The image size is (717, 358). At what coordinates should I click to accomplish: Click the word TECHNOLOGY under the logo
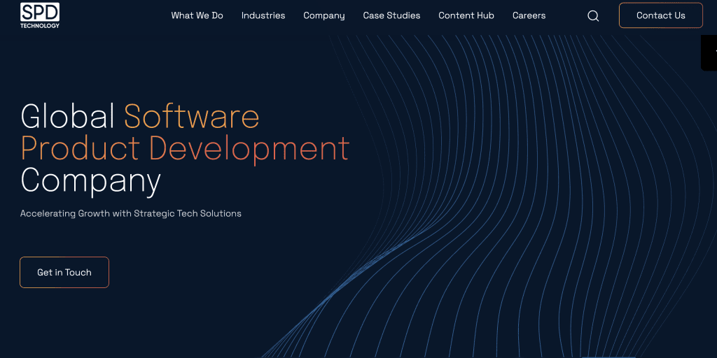tap(40, 26)
